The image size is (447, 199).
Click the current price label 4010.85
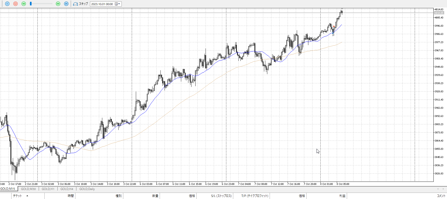[x=439, y=13]
